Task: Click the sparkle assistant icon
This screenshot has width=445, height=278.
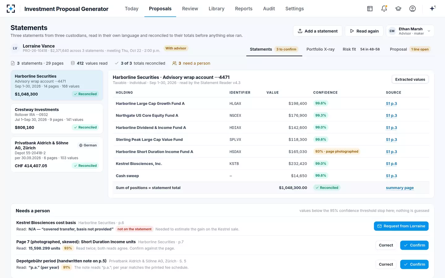Action: [433, 8]
